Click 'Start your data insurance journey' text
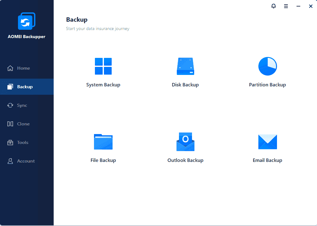 coord(98,29)
